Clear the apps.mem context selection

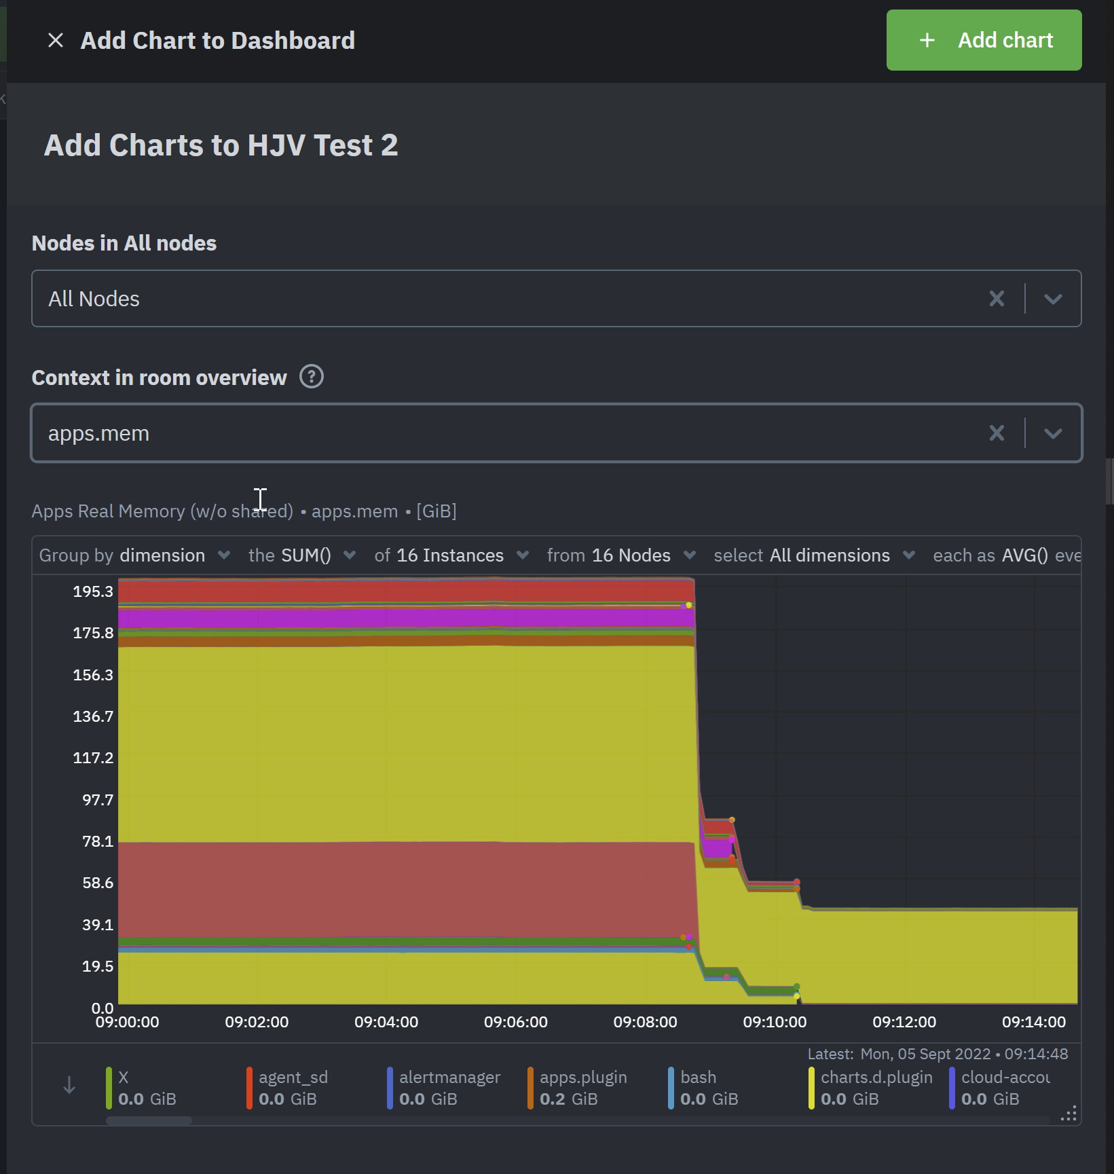click(x=997, y=433)
